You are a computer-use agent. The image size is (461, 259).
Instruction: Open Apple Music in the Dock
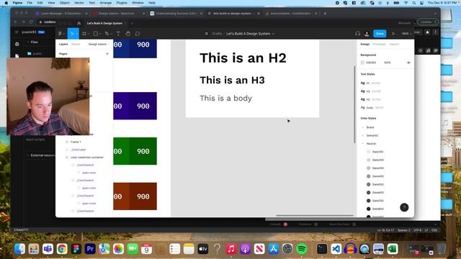(231, 249)
